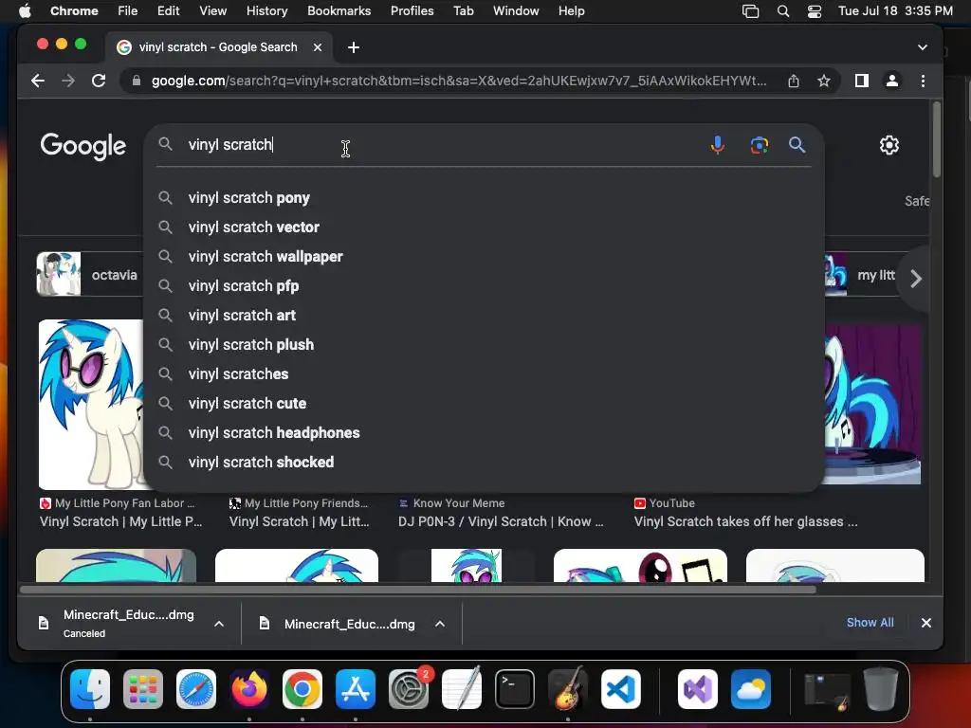This screenshot has width=971, height=728.
Task: Choose suggestion vinyl scratch plush
Action: 483,345
